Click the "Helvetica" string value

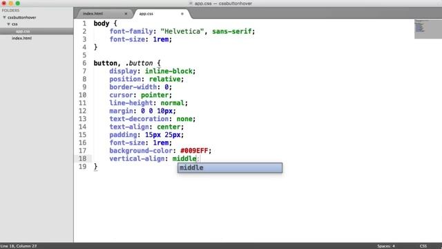(182, 31)
